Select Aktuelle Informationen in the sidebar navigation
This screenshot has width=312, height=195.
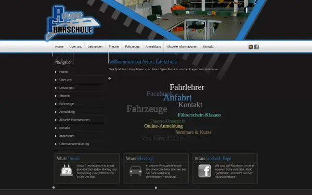pyautogui.click(x=74, y=120)
